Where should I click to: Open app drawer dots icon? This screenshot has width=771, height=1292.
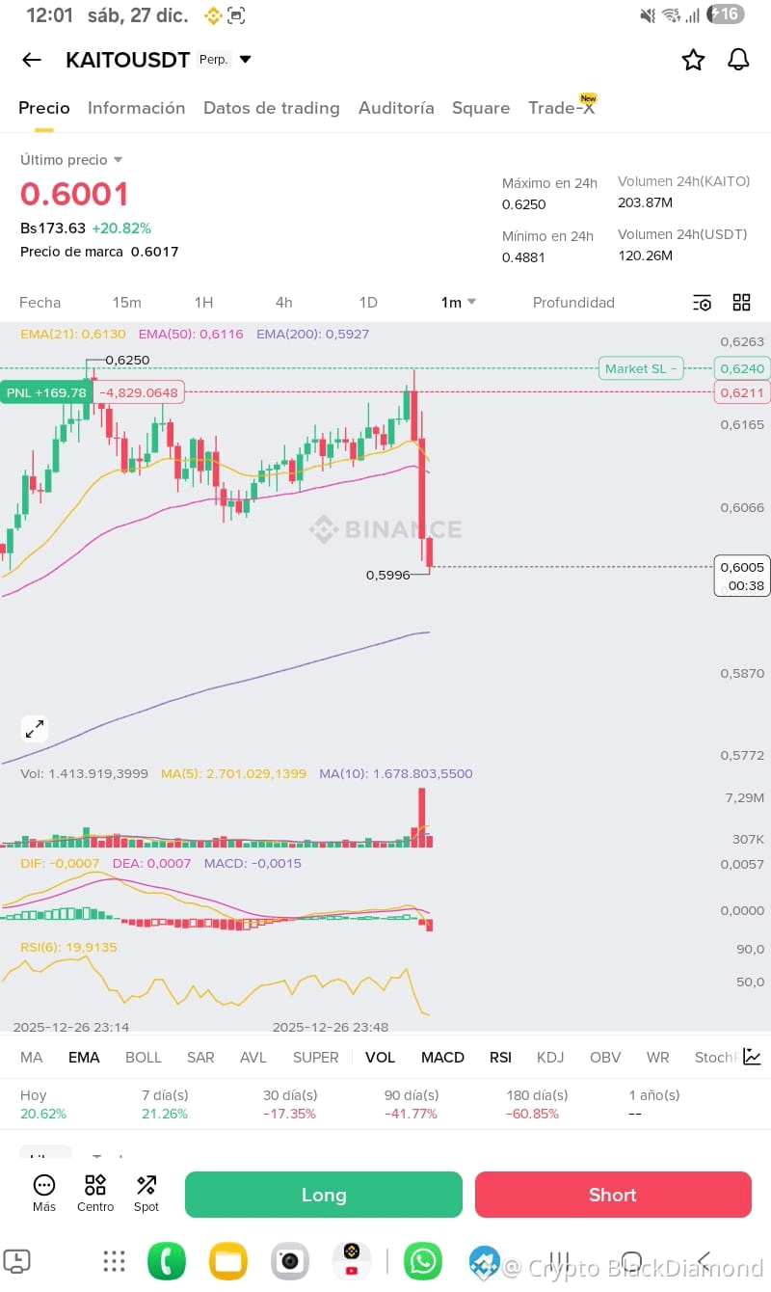[115, 1261]
